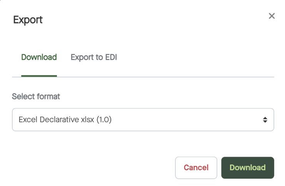Switch to the Export to EDI tab
Image resolution: width=285 pixels, height=186 pixels.
94,57
